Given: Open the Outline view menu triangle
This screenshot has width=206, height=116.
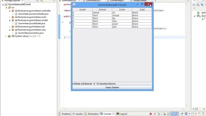Looking at the screenshot, I should coord(194,8).
